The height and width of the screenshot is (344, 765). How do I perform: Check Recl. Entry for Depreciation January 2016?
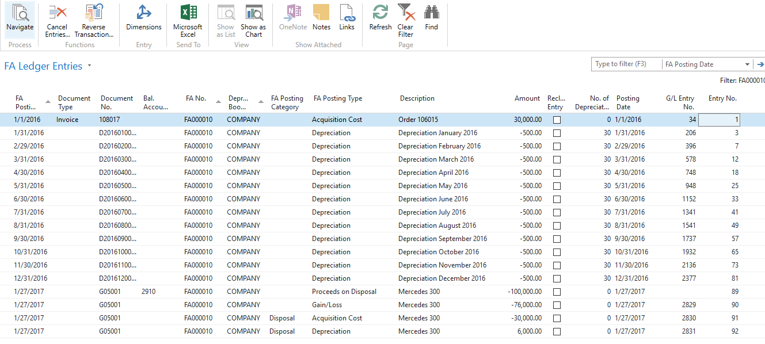pyautogui.click(x=556, y=133)
